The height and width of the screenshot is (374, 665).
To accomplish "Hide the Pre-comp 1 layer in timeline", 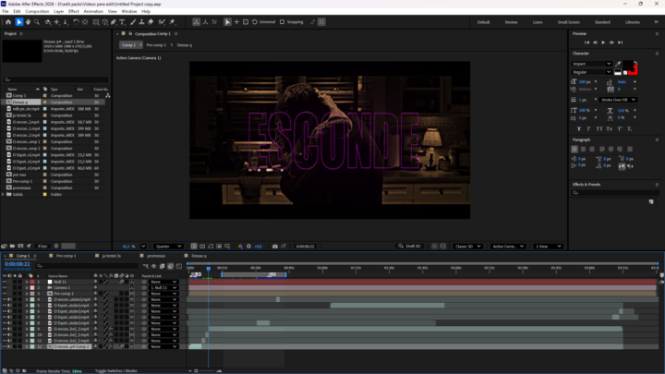I will click(5, 294).
